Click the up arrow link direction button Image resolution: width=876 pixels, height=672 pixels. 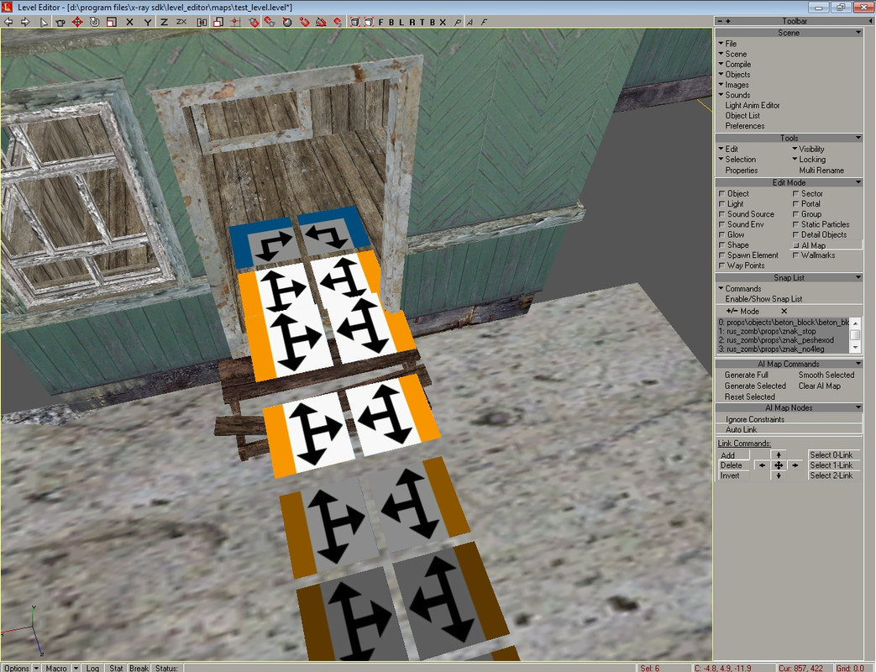(x=779, y=454)
